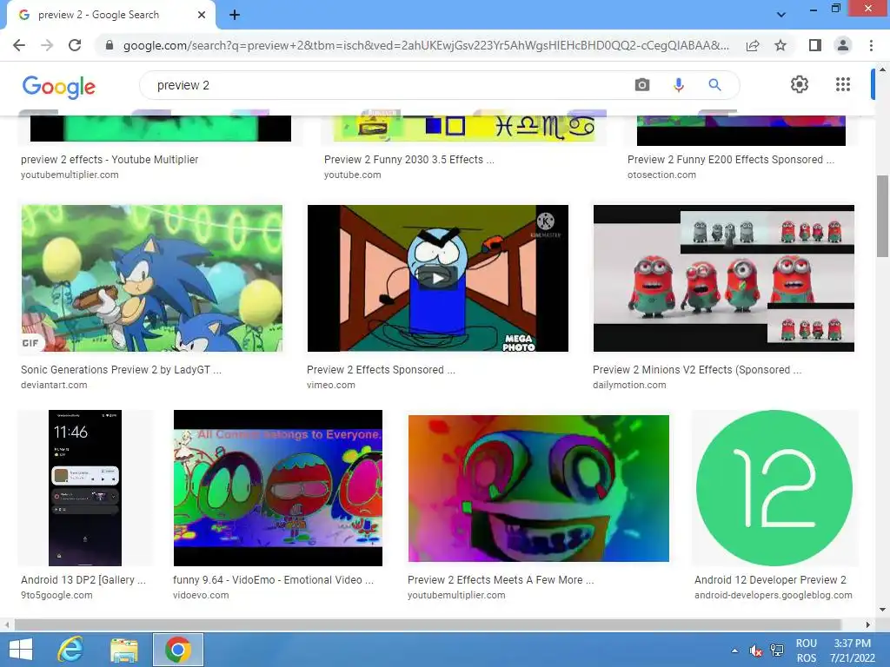Play the Preview 2 Effects Sponsored video
The width and height of the screenshot is (890, 667).
[438, 278]
